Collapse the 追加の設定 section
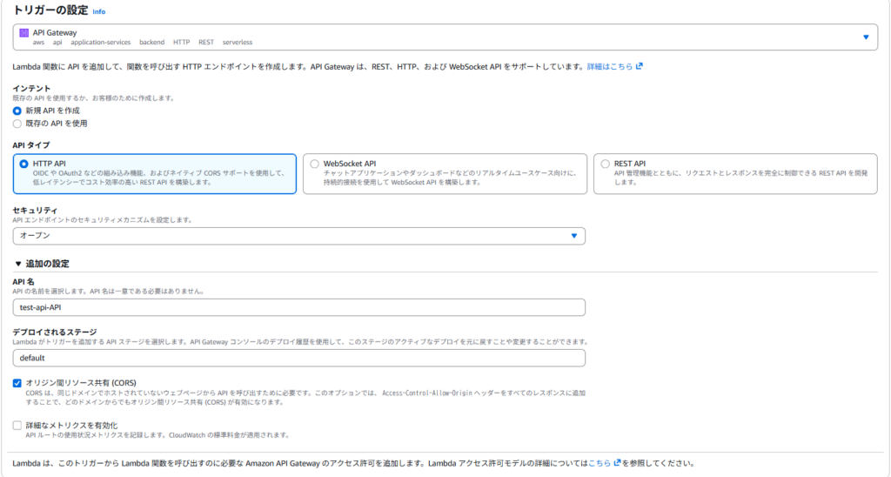The image size is (891, 477). point(42,264)
